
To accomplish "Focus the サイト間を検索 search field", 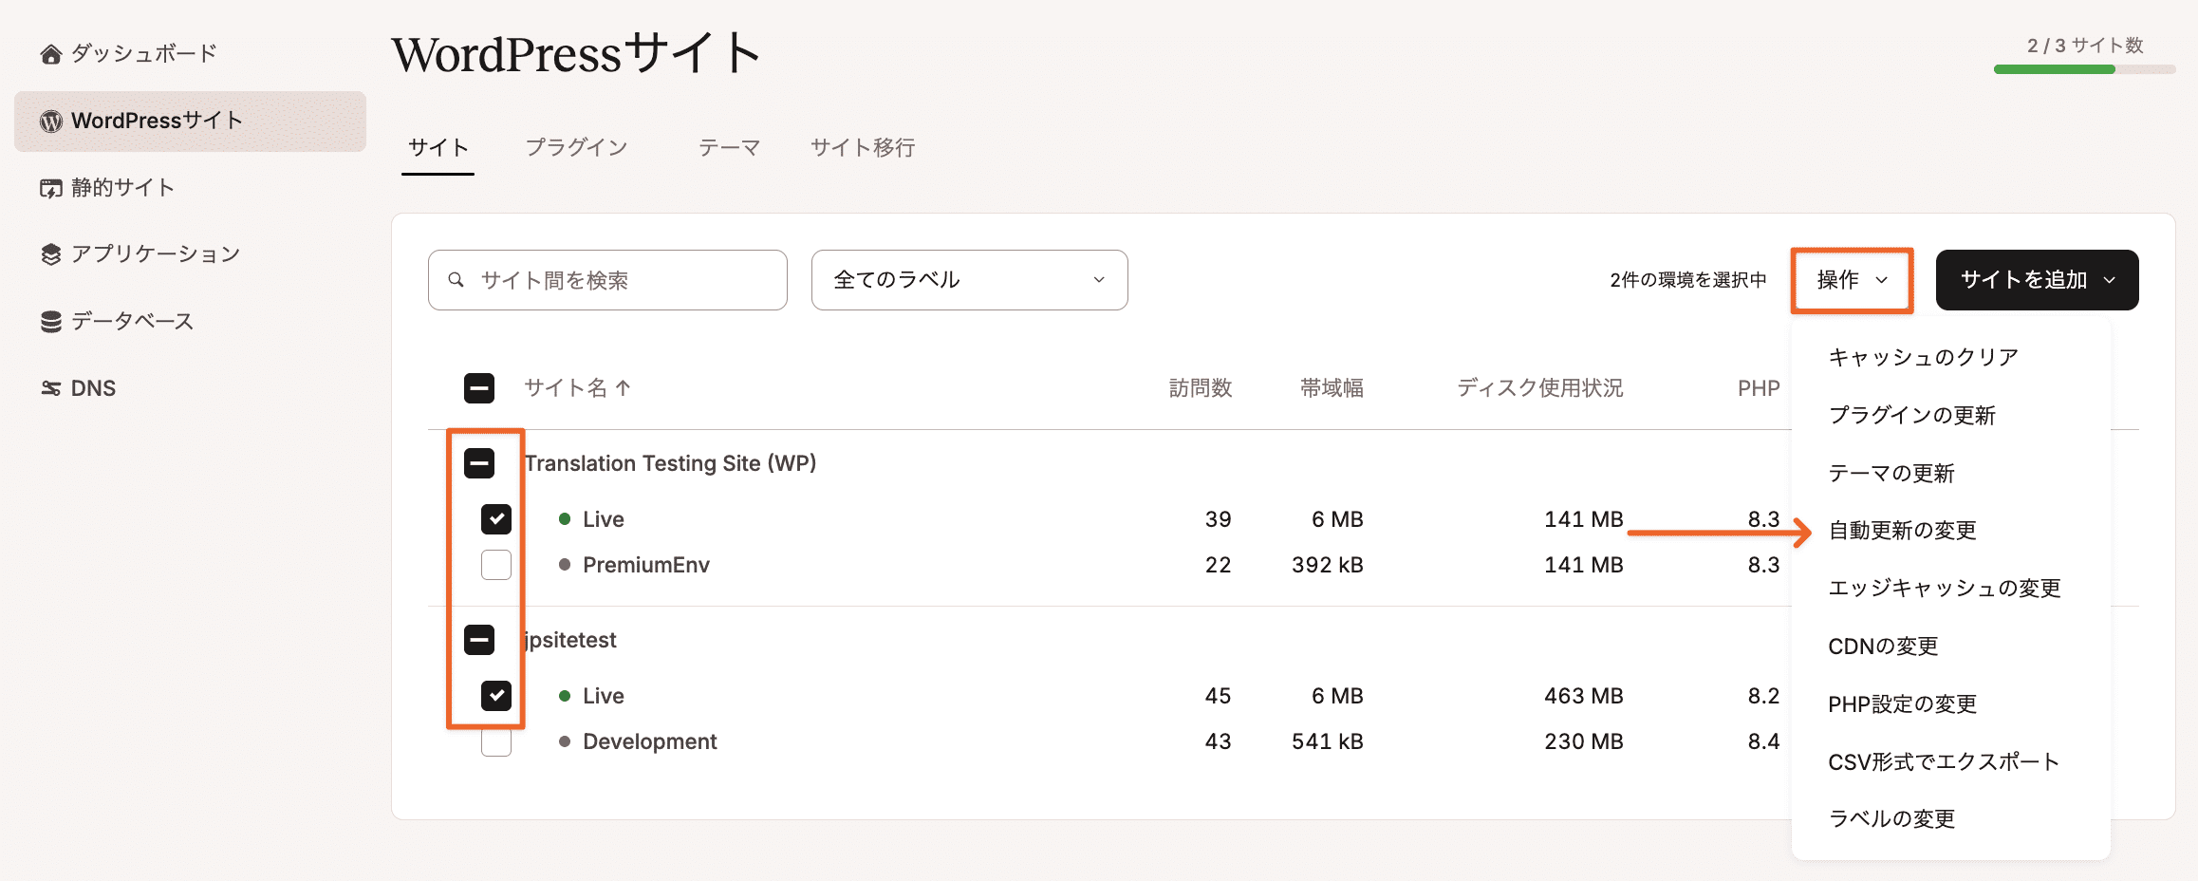I will 607,280.
